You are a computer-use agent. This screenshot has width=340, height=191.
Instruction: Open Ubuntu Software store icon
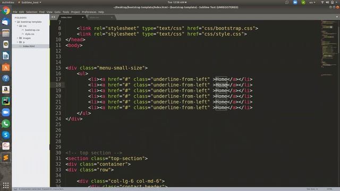[6, 67]
